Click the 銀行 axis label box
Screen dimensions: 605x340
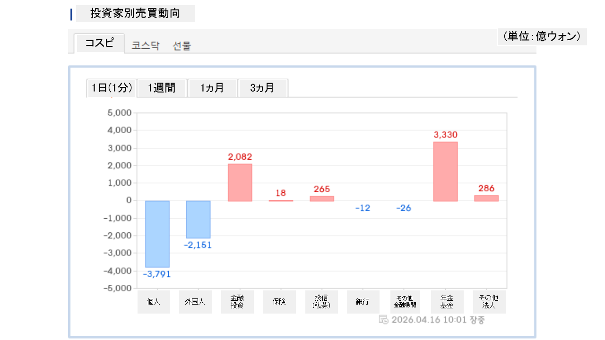363,302
